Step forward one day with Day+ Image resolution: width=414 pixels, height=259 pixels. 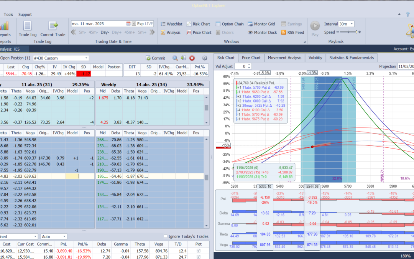[x=117, y=32]
